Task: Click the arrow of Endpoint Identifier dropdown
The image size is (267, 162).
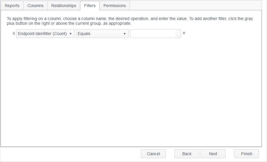Action: coord(71,34)
